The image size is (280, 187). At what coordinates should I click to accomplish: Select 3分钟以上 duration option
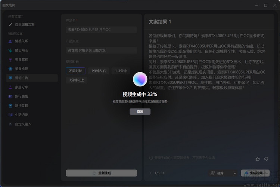point(77,80)
